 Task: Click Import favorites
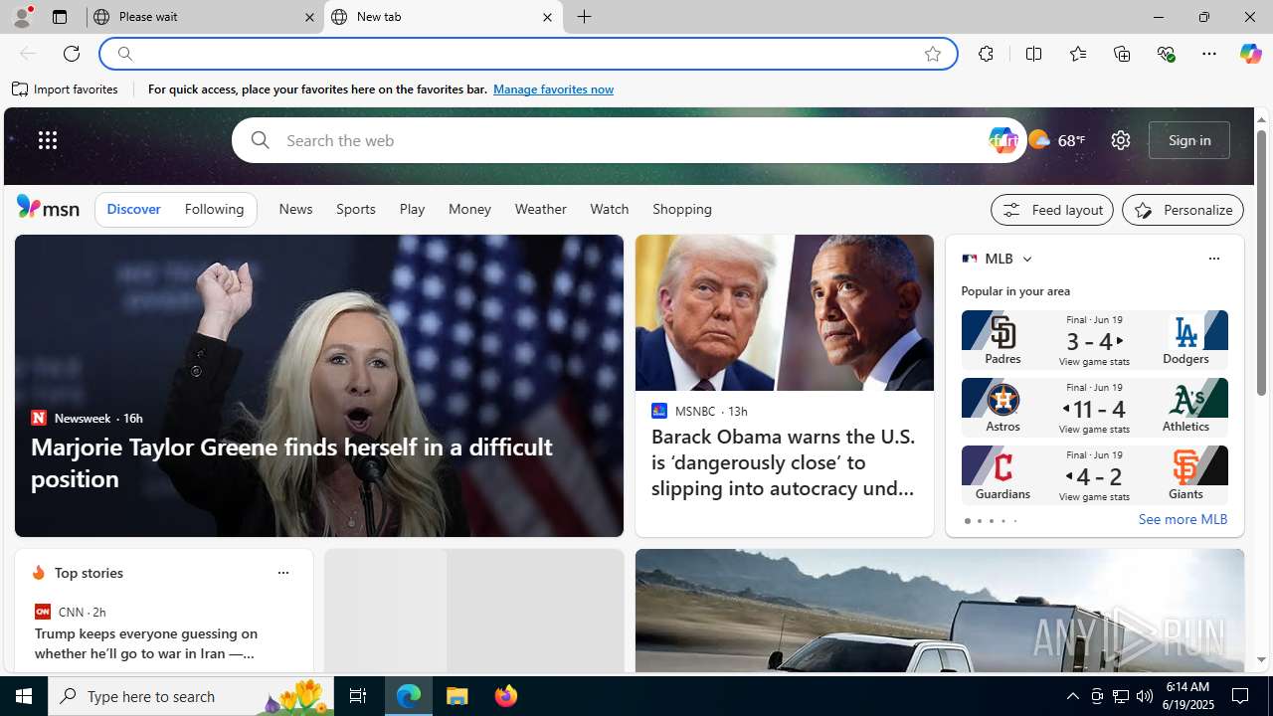(x=66, y=89)
